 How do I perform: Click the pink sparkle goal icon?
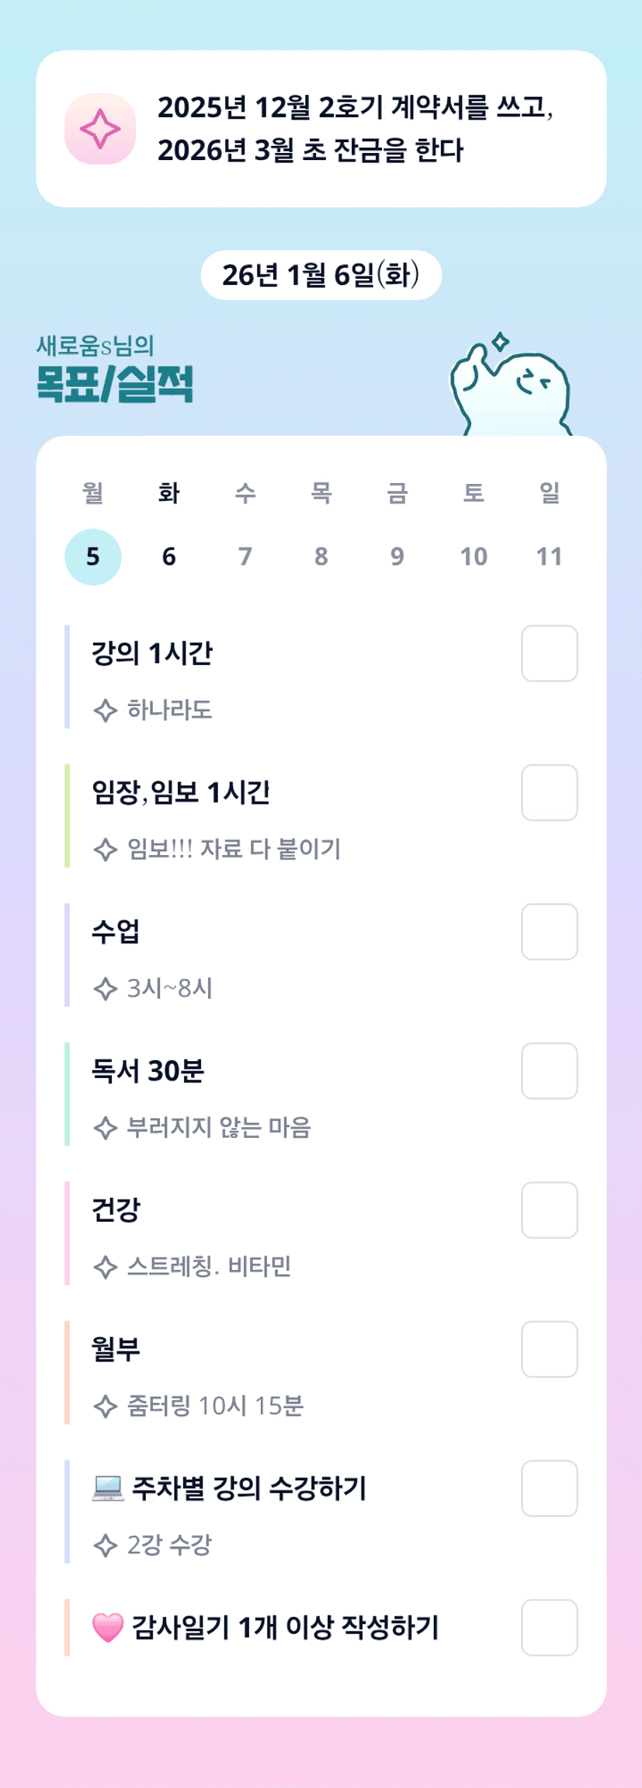click(100, 129)
